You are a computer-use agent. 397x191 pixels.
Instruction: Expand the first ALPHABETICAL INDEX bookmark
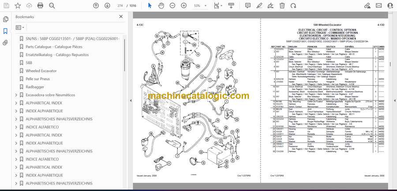(x=16, y=103)
